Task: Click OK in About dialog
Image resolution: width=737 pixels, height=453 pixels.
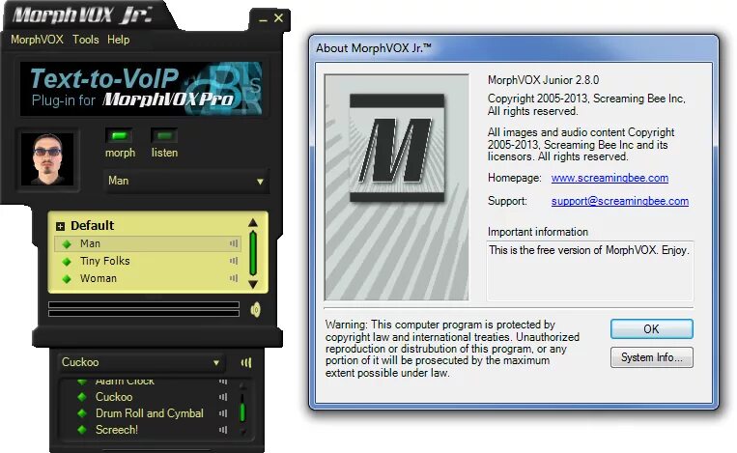Action: tap(651, 329)
